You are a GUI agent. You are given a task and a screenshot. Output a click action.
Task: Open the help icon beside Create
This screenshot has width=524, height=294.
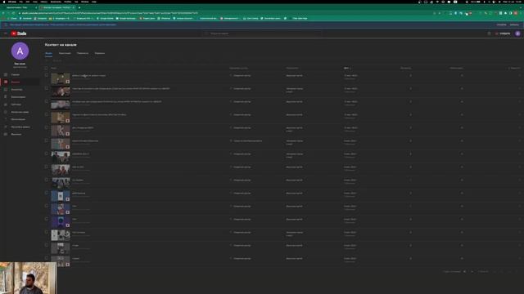click(489, 33)
